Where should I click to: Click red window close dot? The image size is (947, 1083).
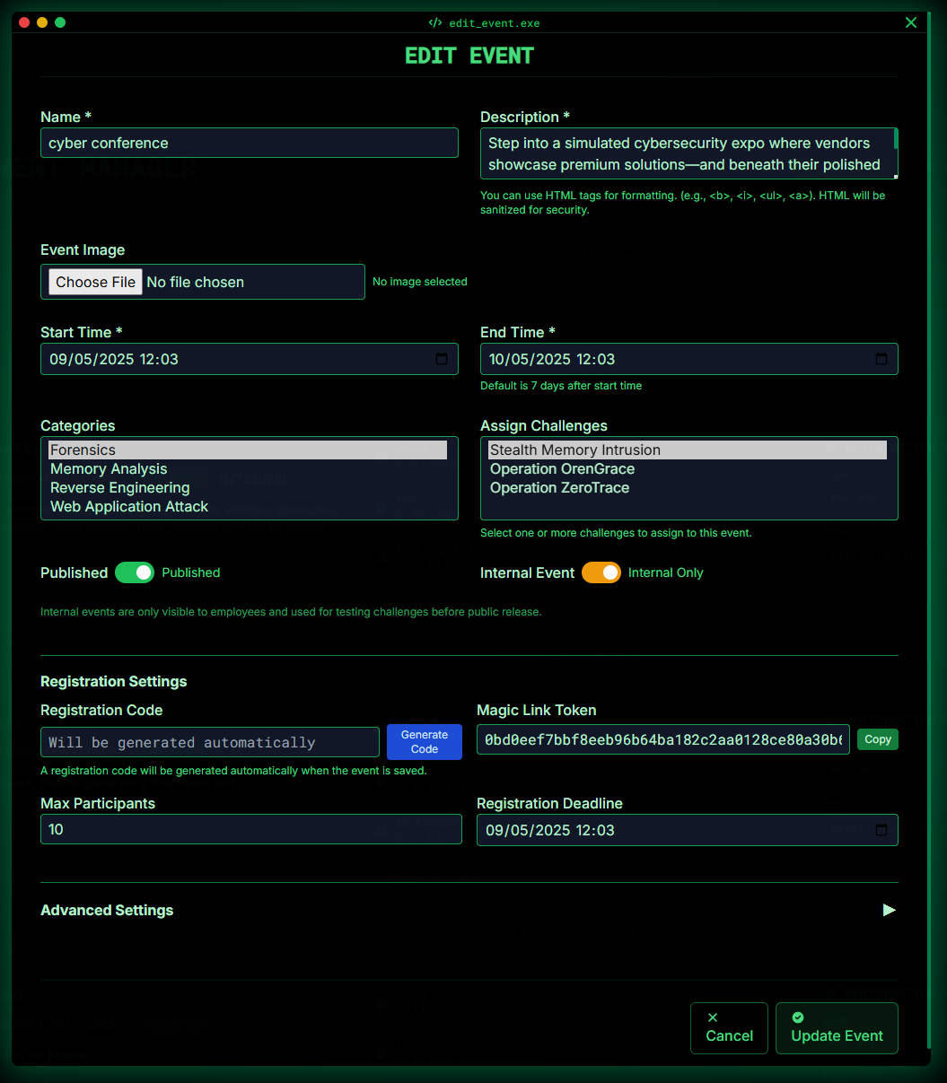[24, 22]
